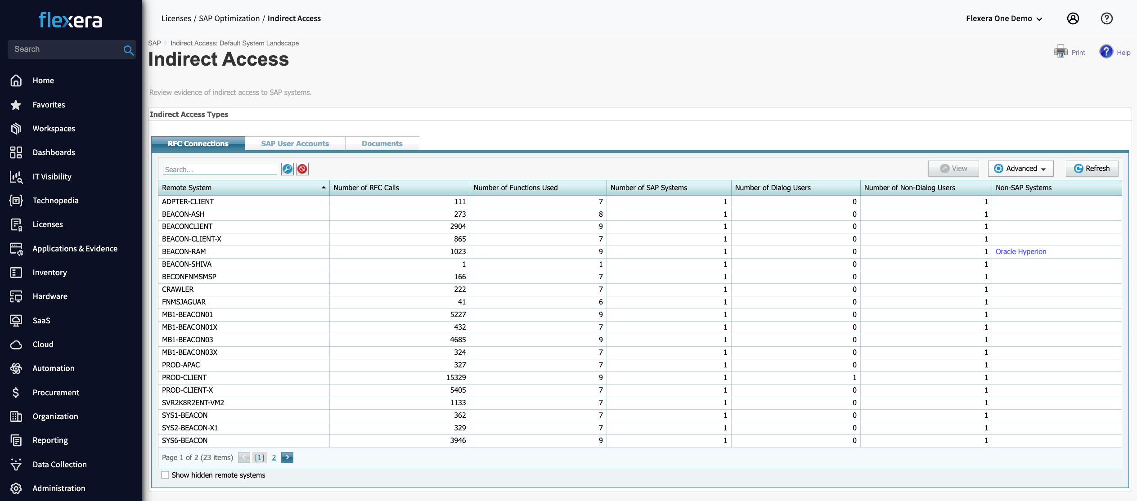Go to Data Collection in sidebar
This screenshot has height=501, width=1137.
coord(59,465)
